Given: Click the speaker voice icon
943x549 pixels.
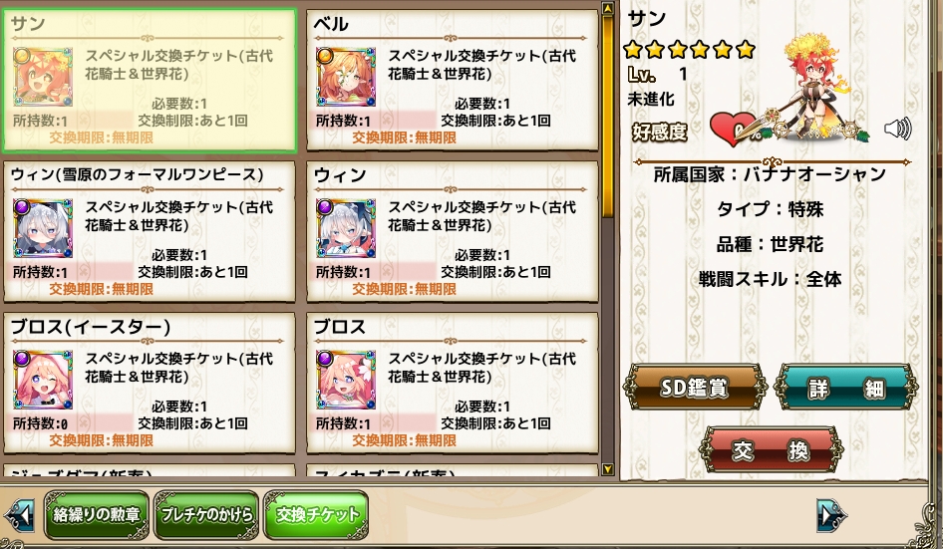Looking at the screenshot, I should point(898,129).
